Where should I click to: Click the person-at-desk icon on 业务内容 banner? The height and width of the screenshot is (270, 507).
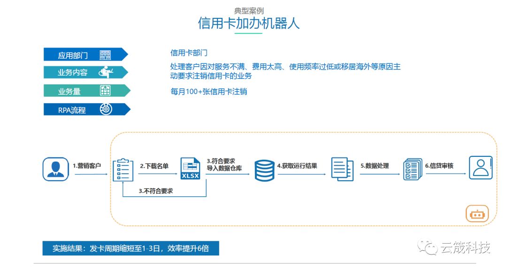point(106,72)
